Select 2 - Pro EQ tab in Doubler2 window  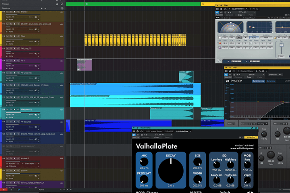pos(254,9)
